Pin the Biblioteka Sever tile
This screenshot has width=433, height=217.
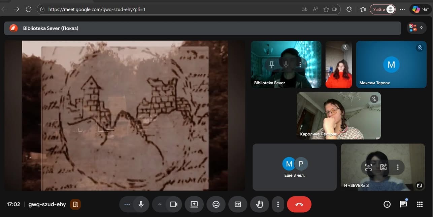[x=272, y=64]
